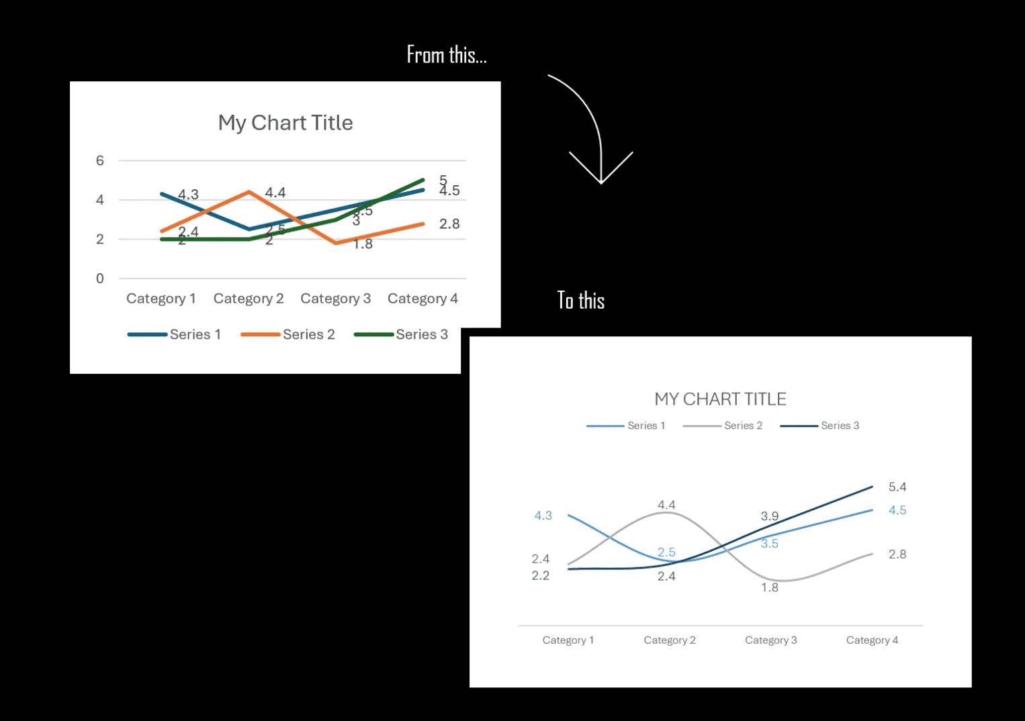Select gray Series 2 legend in second chart
The width and height of the screenshot is (1025, 721).
[x=723, y=426]
